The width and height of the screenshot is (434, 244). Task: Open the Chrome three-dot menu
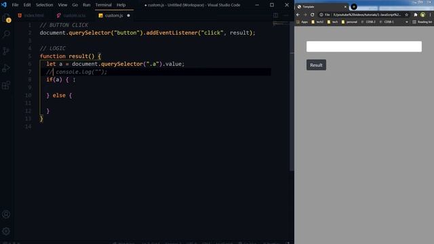pos(430,15)
